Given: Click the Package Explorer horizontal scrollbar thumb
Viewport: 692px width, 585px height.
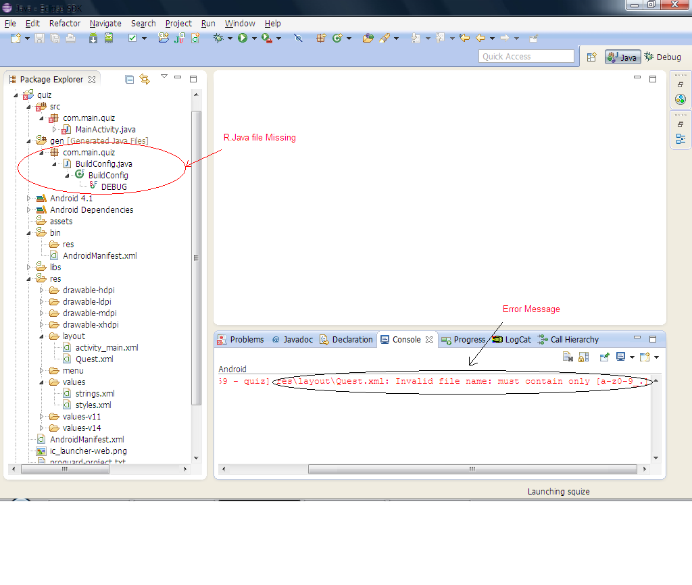Looking at the screenshot, I should click(65, 469).
